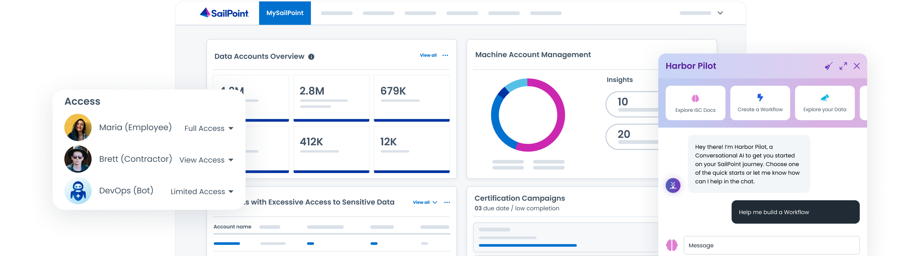Click Machine Account Management title
The height and width of the screenshot is (256, 919).
point(533,55)
